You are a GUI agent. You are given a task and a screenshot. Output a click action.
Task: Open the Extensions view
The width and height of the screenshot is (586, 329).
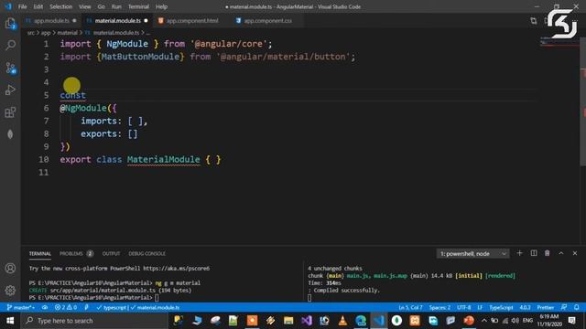point(10,112)
